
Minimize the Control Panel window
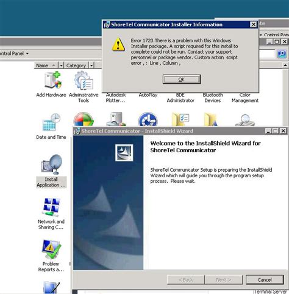pyautogui.click(x=269, y=42)
